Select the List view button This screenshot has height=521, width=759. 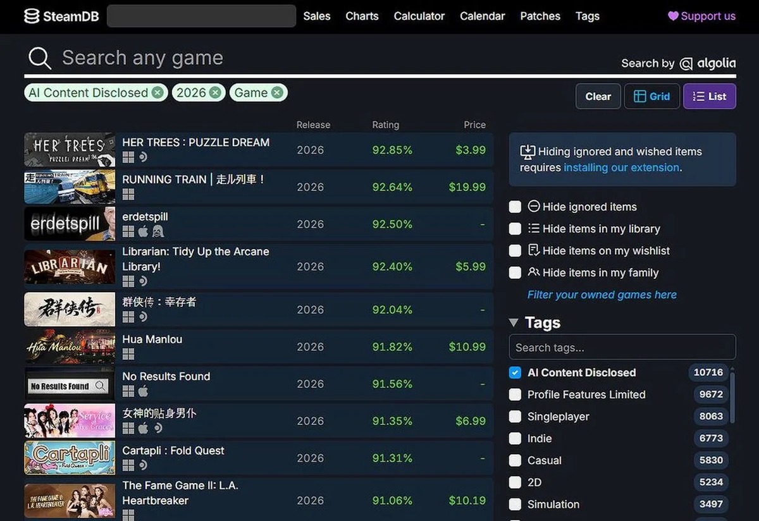[710, 97]
